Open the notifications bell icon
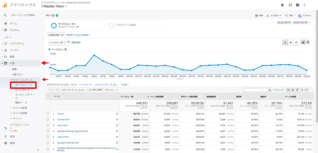 click(282, 5)
